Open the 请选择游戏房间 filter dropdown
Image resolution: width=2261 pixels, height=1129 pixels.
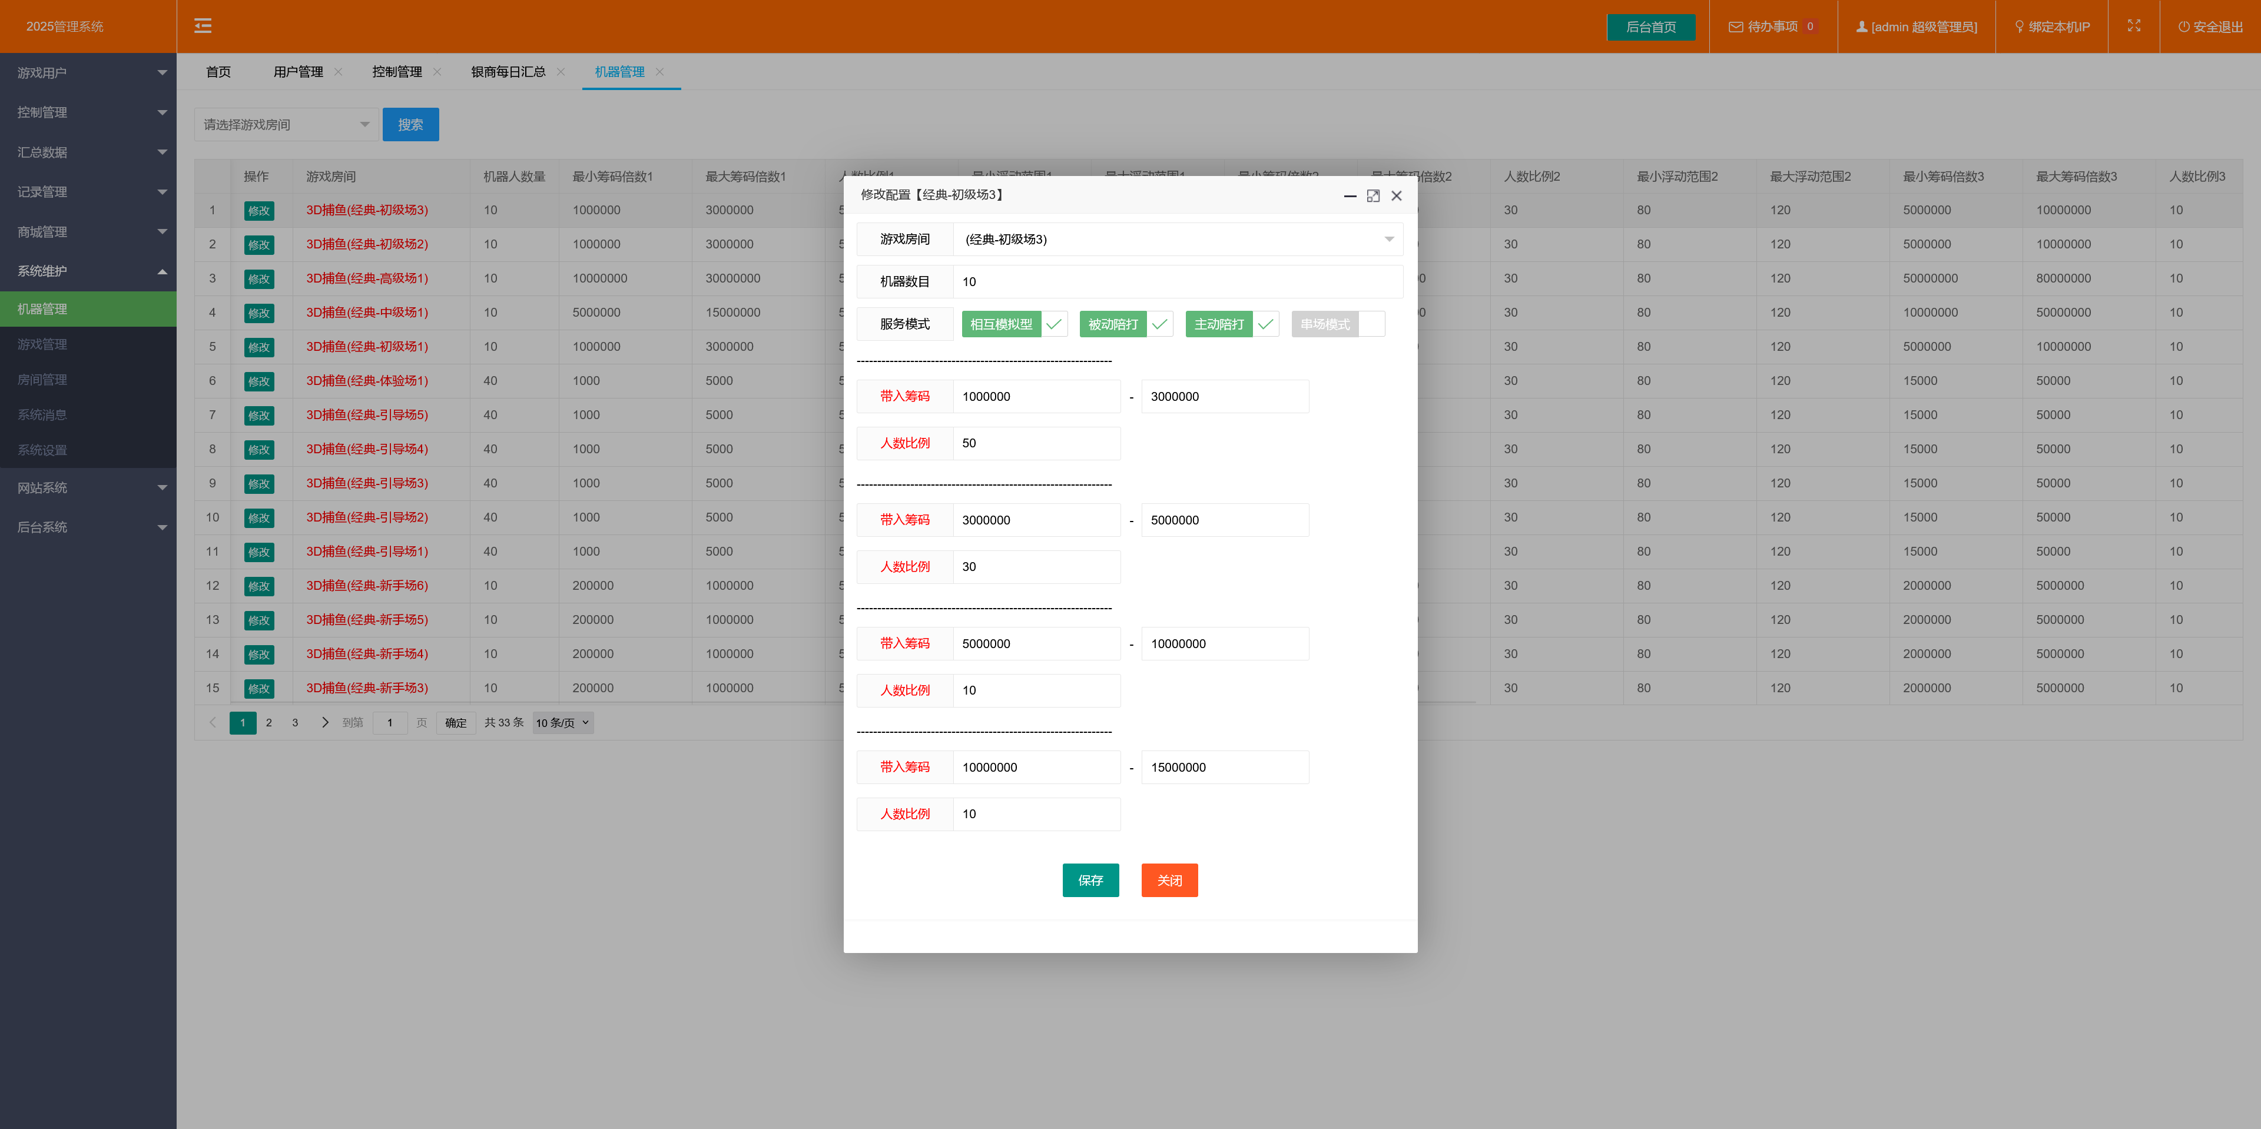point(286,125)
